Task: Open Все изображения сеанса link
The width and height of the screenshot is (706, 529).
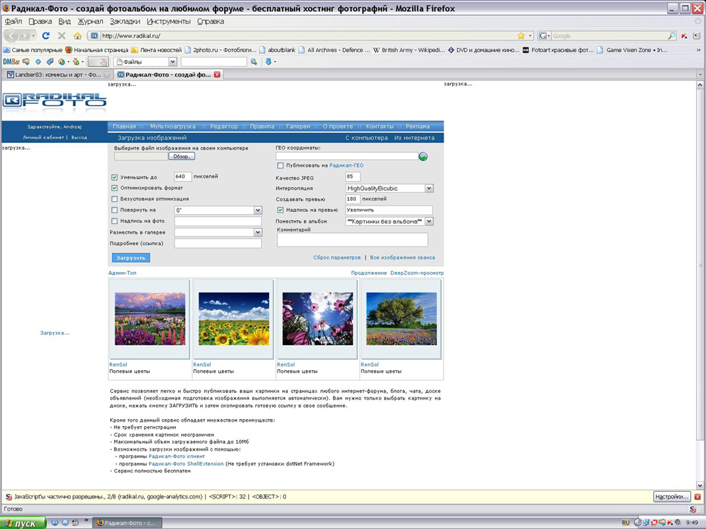Action: [x=403, y=258]
